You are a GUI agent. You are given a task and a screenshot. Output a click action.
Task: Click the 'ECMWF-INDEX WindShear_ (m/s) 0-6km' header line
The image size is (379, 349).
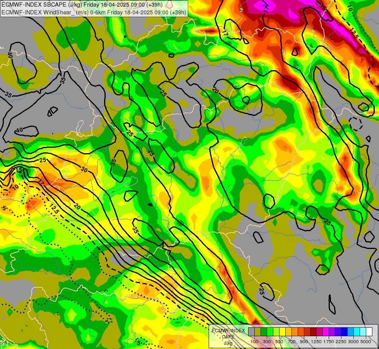[x=94, y=12]
